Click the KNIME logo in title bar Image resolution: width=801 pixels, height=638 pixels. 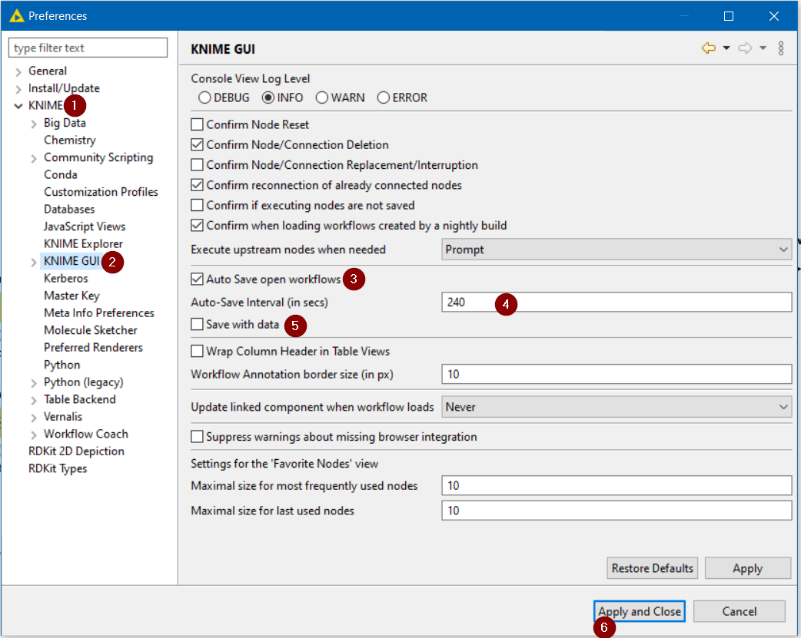pyautogui.click(x=16, y=16)
